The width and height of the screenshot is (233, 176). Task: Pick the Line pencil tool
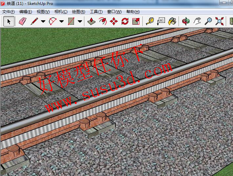[34, 21]
